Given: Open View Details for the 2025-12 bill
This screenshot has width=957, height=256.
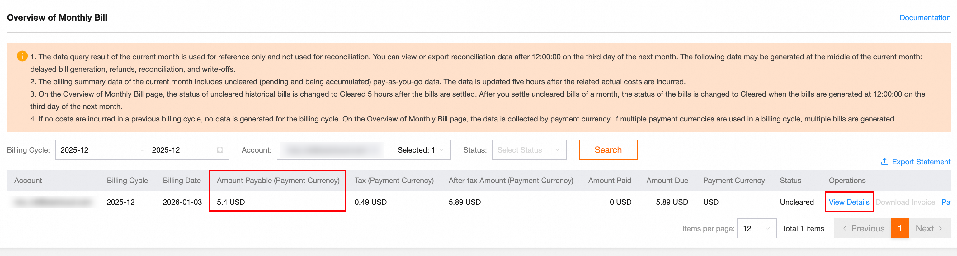Looking at the screenshot, I should point(849,202).
